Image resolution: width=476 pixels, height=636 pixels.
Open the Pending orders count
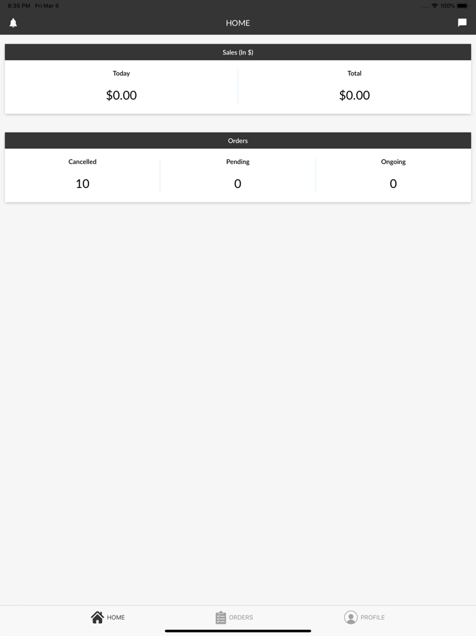(237, 184)
